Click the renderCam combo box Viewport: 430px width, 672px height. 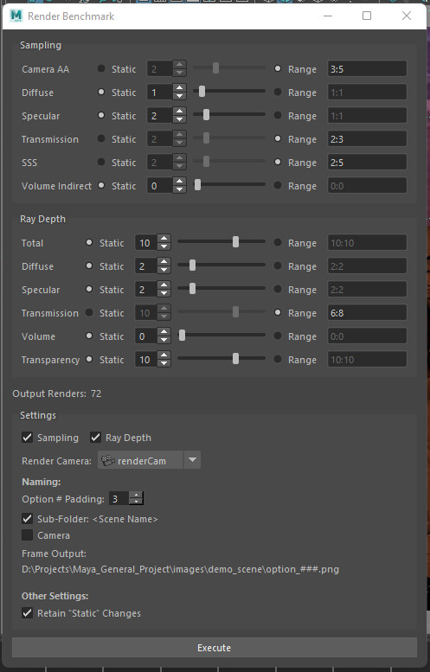(149, 460)
